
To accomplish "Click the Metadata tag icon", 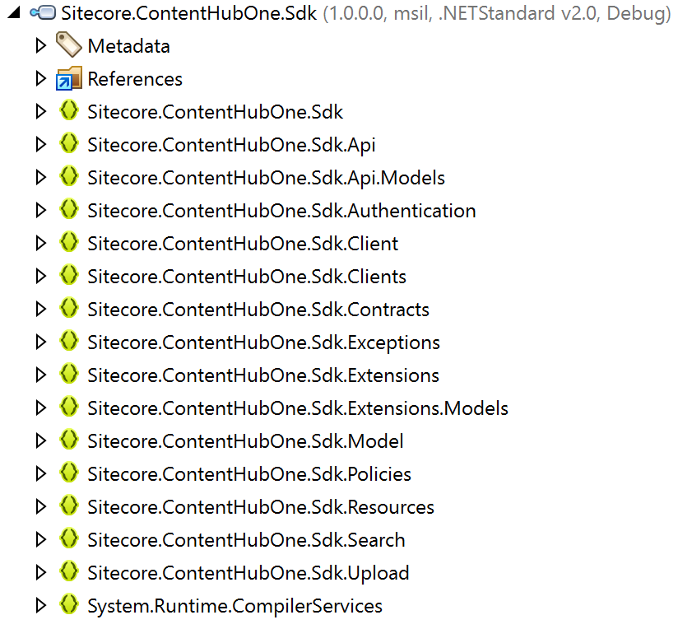I will (x=69, y=45).
